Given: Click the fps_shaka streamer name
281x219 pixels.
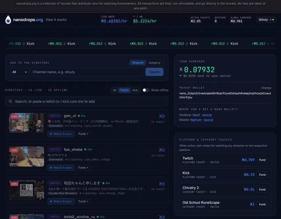Looking at the screenshot, I should point(73,150).
